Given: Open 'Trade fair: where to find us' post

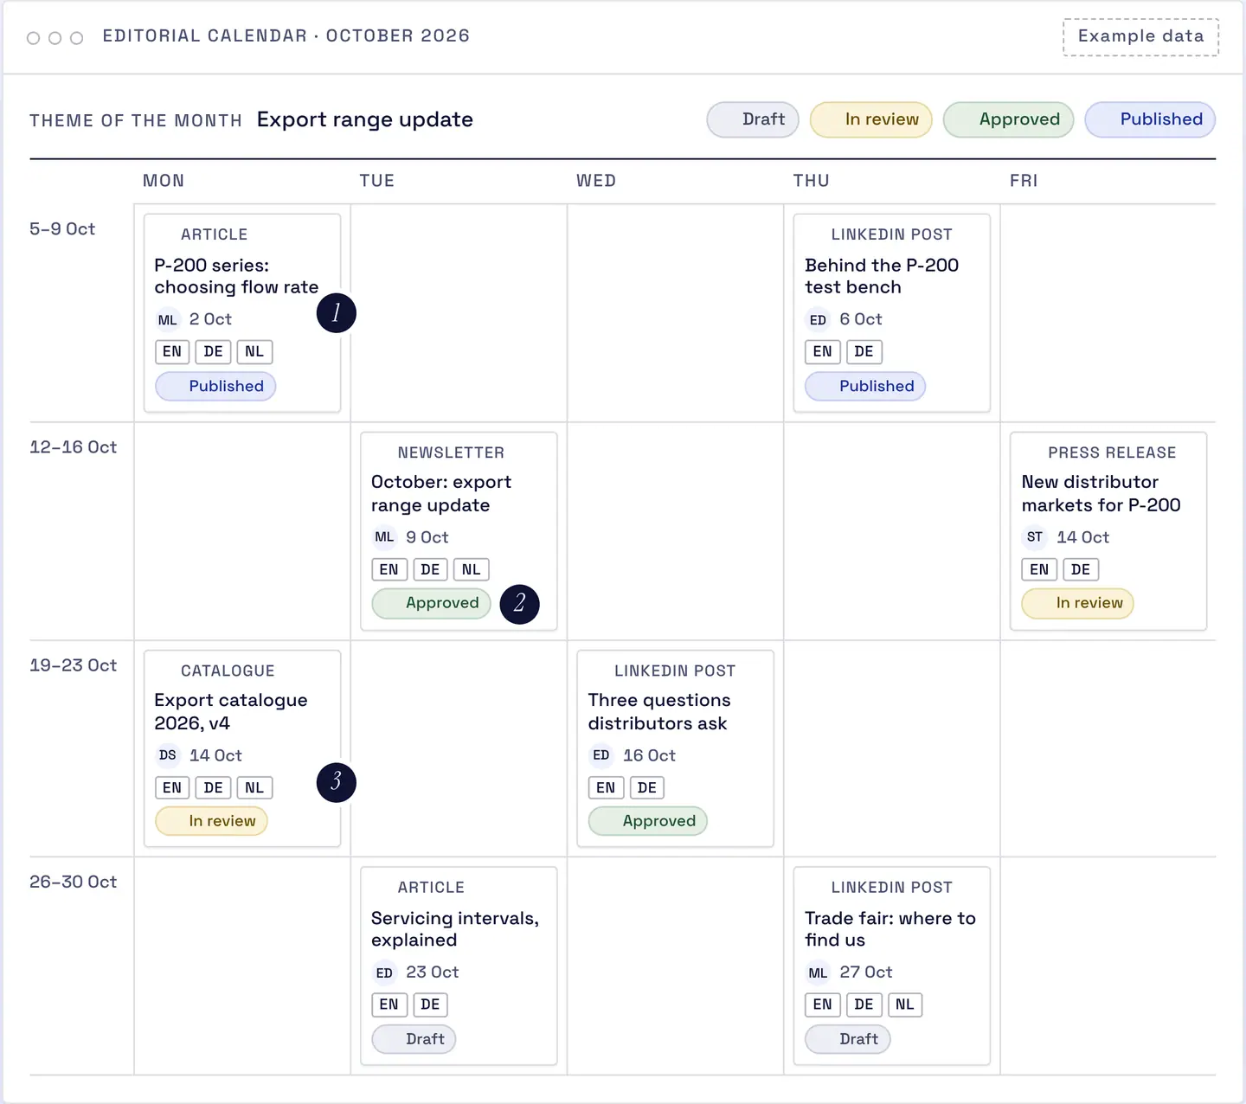Looking at the screenshot, I should [890, 929].
